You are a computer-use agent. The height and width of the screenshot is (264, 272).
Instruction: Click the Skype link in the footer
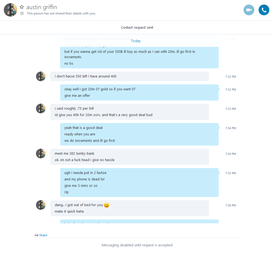43,235
